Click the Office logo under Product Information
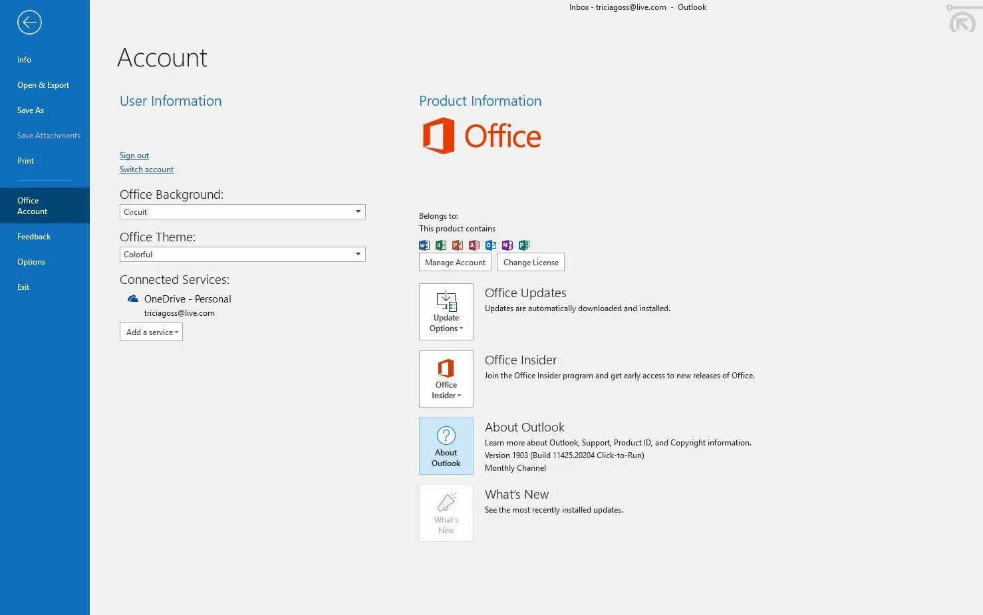983x615 pixels. [x=482, y=136]
